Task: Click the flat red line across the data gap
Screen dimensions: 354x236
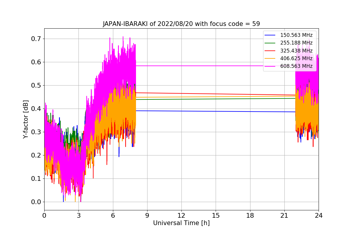Action: [x=215, y=94]
